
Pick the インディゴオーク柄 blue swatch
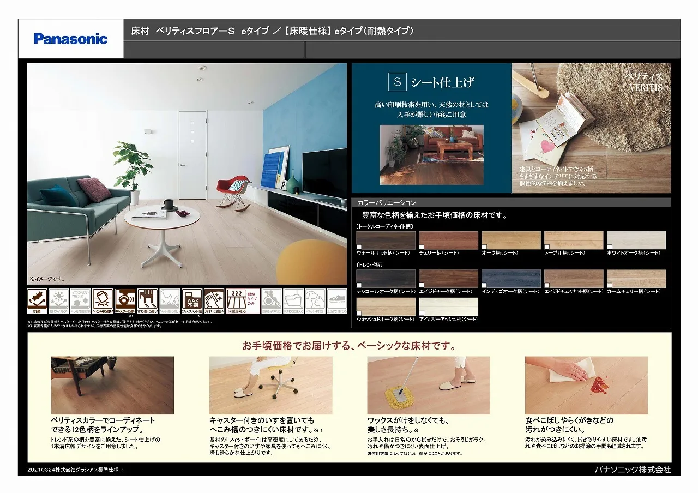pos(511,279)
